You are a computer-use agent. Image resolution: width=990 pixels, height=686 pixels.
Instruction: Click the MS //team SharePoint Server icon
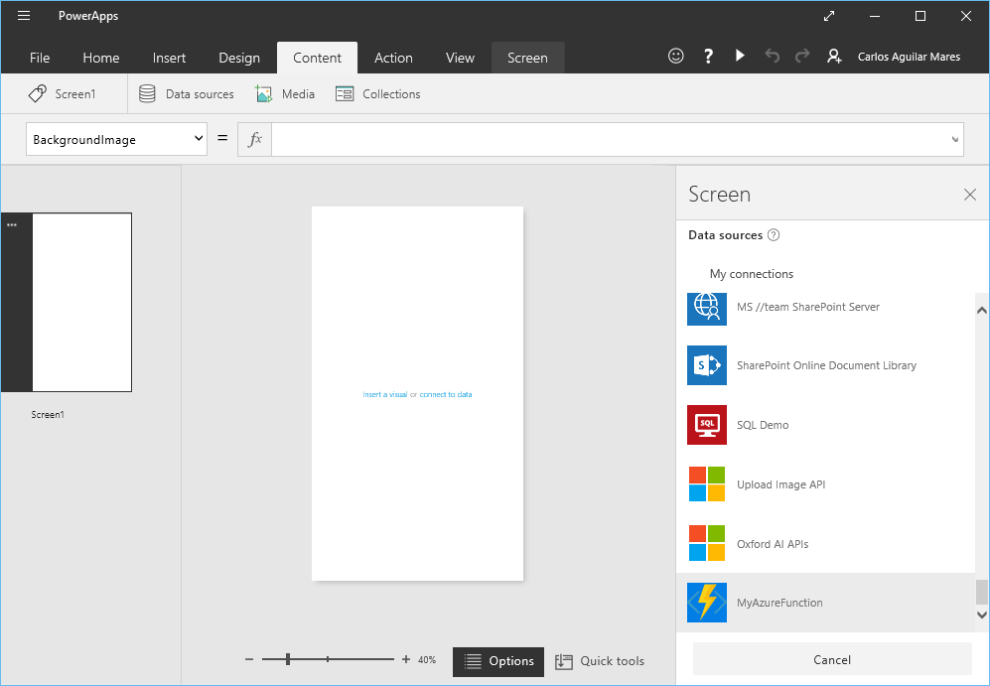(707, 308)
